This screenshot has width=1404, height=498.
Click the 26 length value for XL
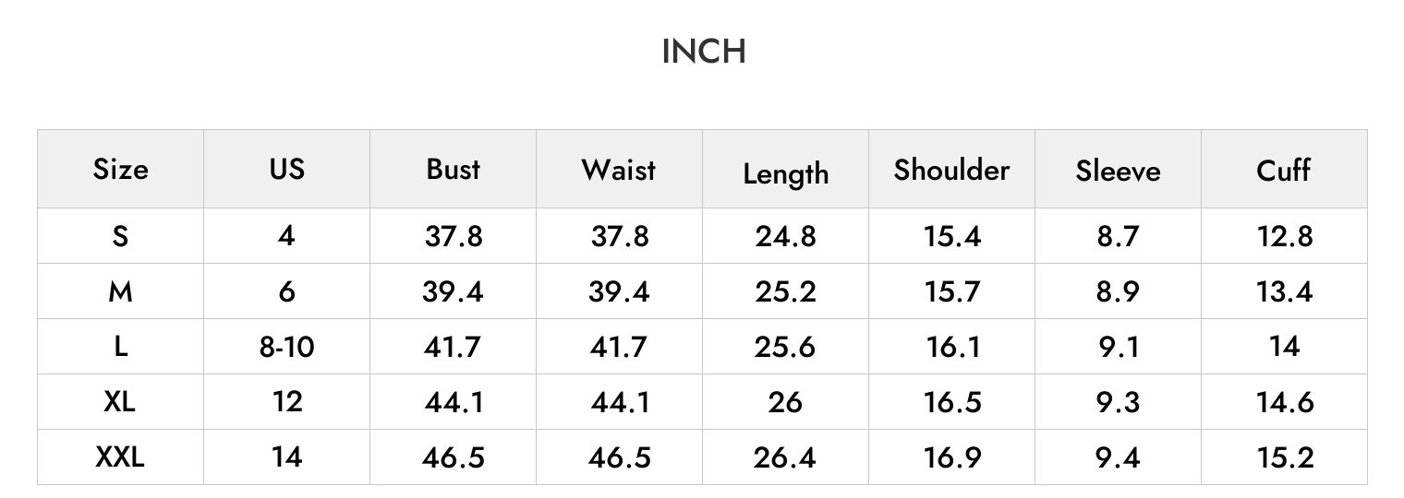tap(785, 402)
